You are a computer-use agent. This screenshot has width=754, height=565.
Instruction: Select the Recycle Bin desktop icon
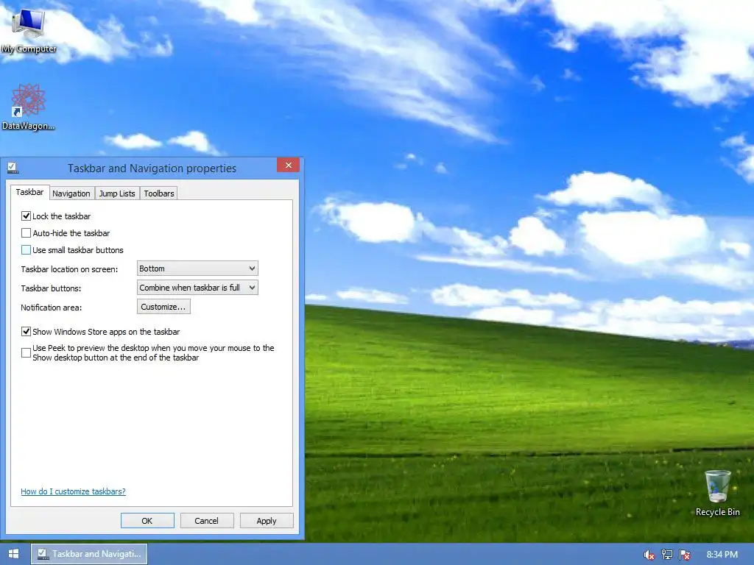pos(717,494)
